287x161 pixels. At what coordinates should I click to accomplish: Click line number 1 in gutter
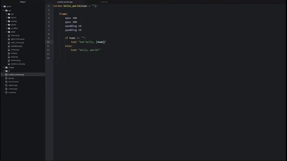click(x=49, y=6)
